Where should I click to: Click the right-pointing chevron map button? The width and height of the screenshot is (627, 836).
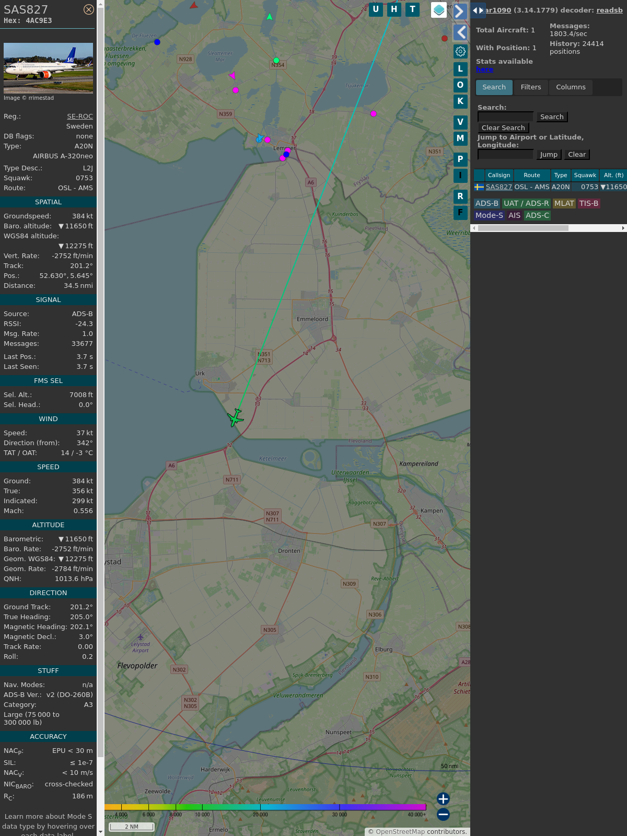pyautogui.click(x=460, y=11)
